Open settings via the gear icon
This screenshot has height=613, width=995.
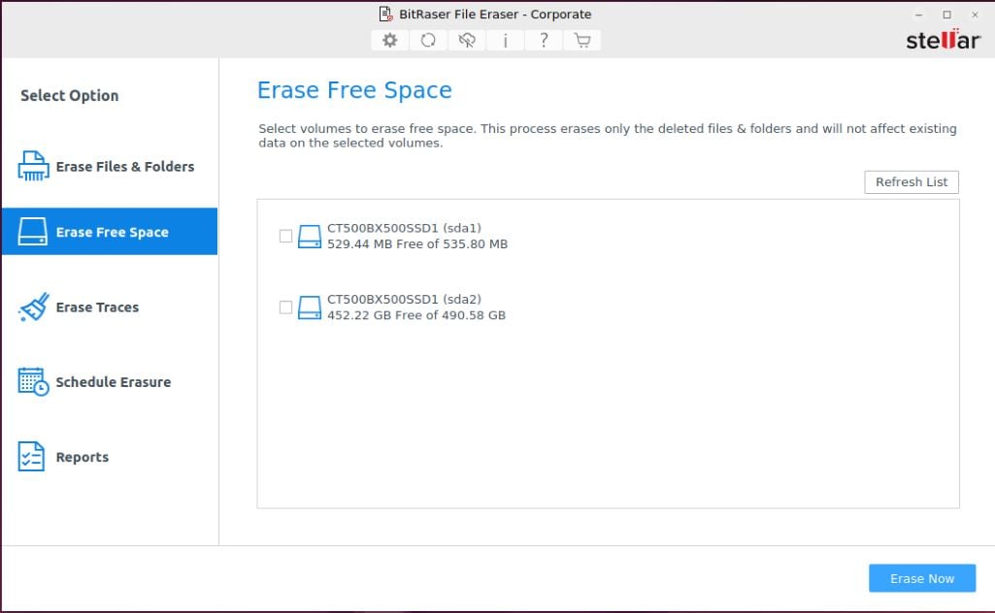389,41
